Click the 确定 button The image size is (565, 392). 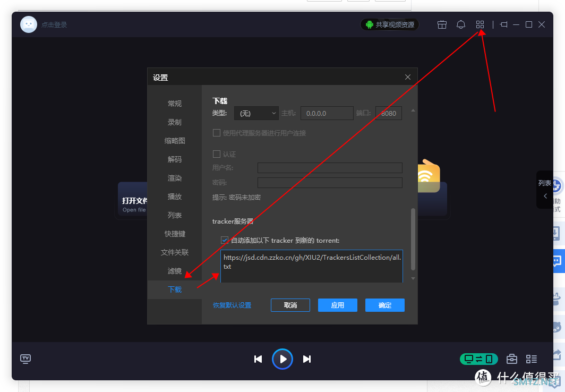tap(385, 305)
